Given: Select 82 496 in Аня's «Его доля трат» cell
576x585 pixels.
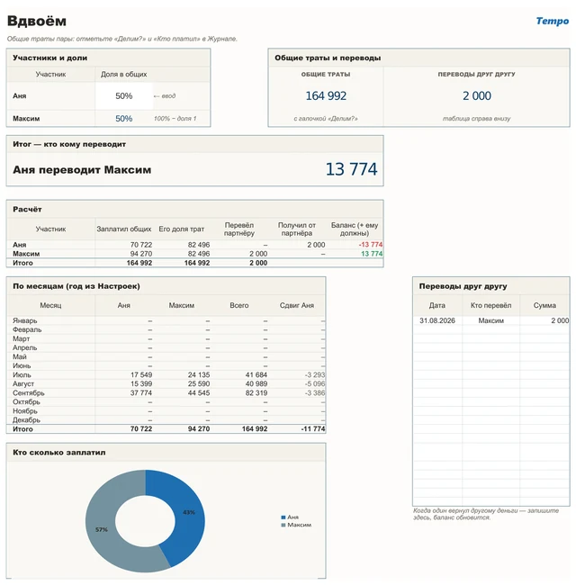Looking at the screenshot, I should coord(199,245).
